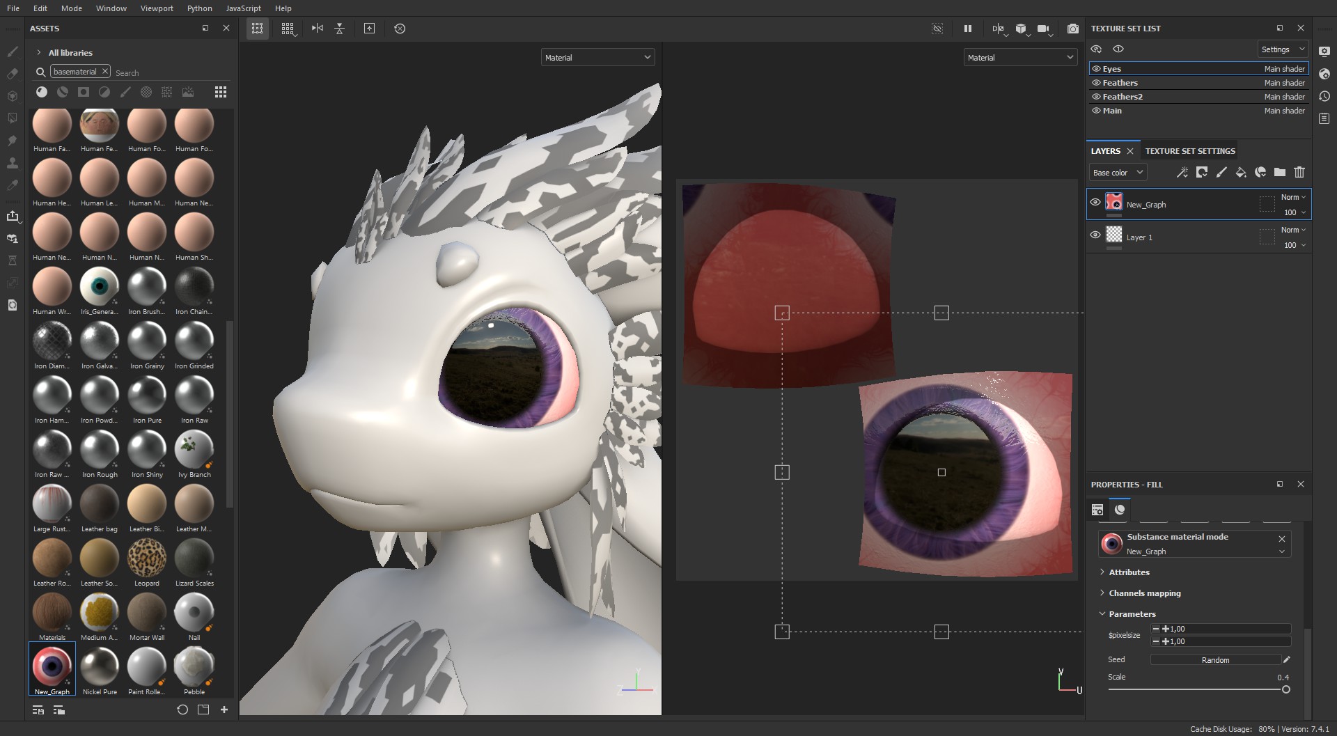Delete the selected layer with trash icon
This screenshot has width=1337, height=736.
coord(1299,173)
